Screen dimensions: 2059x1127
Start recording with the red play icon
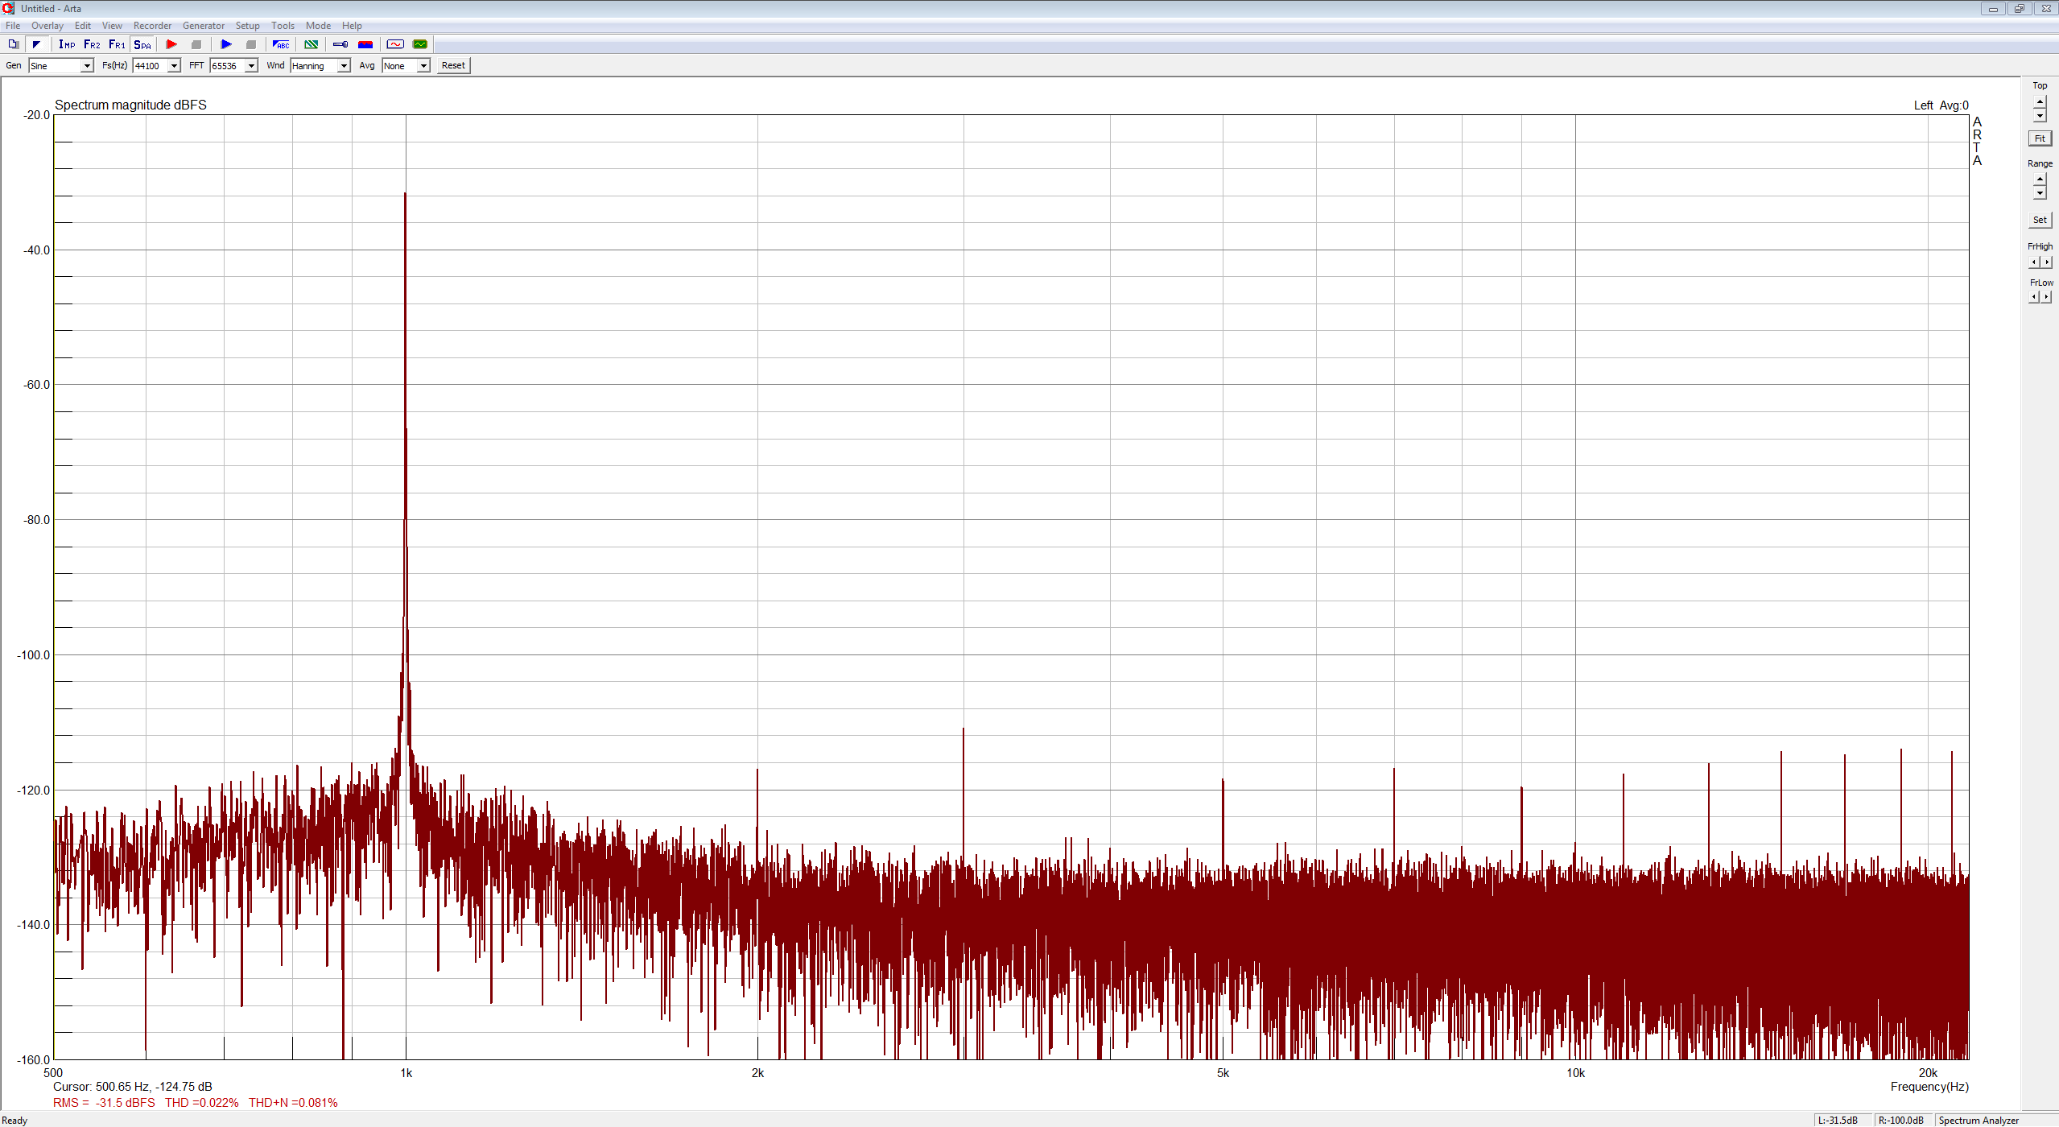click(x=171, y=44)
